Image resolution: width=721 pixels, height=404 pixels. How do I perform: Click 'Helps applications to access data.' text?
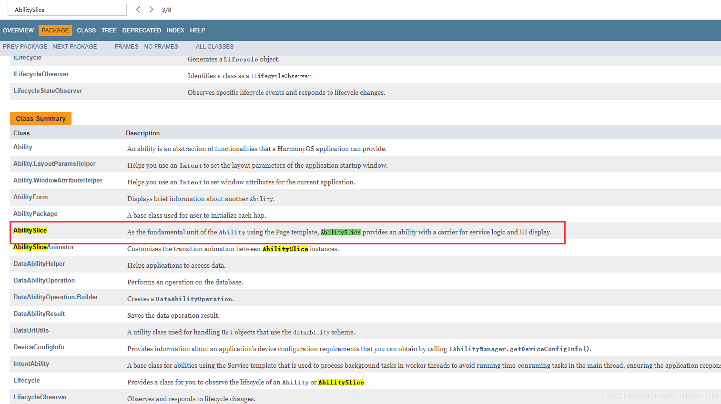click(x=176, y=266)
